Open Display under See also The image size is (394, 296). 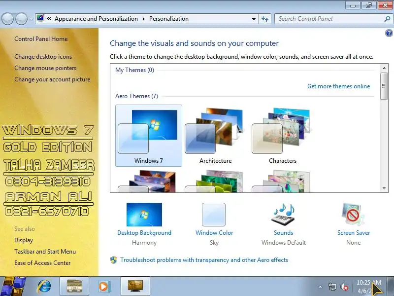[x=24, y=240]
